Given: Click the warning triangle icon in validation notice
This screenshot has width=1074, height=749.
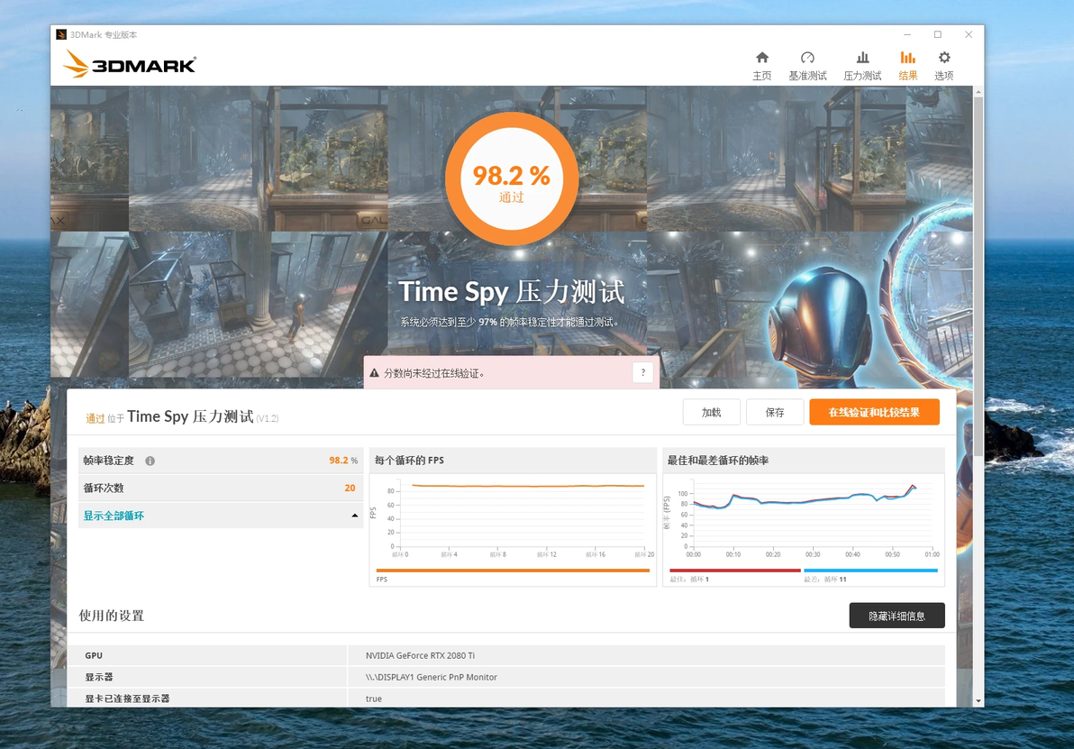Looking at the screenshot, I should (374, 373).
